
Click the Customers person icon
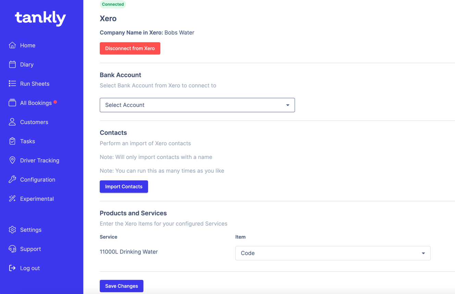coord(12,122)
